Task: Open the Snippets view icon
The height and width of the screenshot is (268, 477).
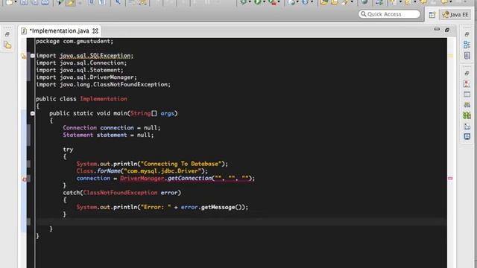Action: (x=467, y=126)
